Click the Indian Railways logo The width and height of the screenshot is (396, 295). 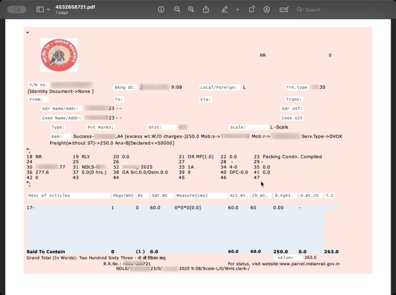(x=59, y=55)
